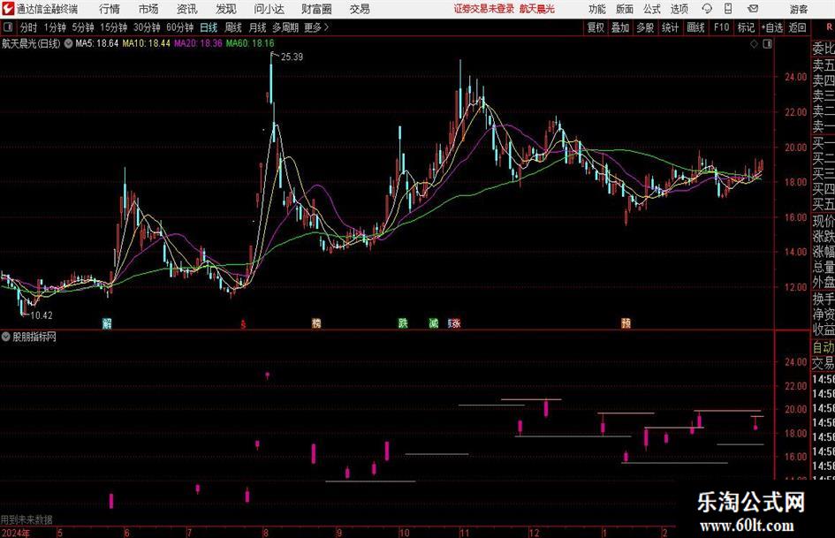Switch to 月线 monthly period tab
835x538 pixels.
(x=258, y=27)
